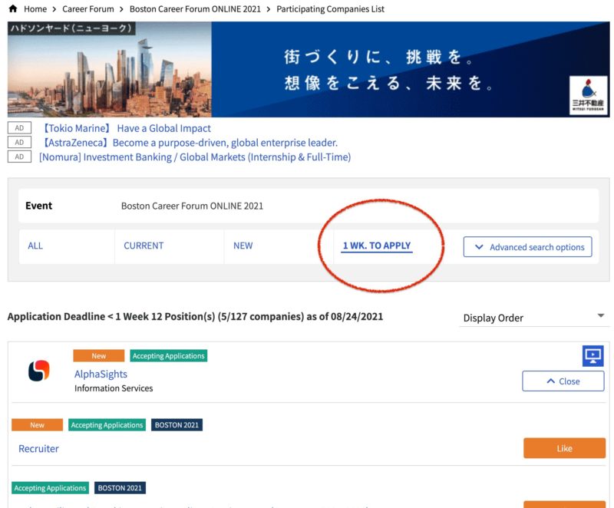The image size is (614, 508).
Task: Click the Mitsui Fudosan banner advertisement
Action: pos(307,68)
